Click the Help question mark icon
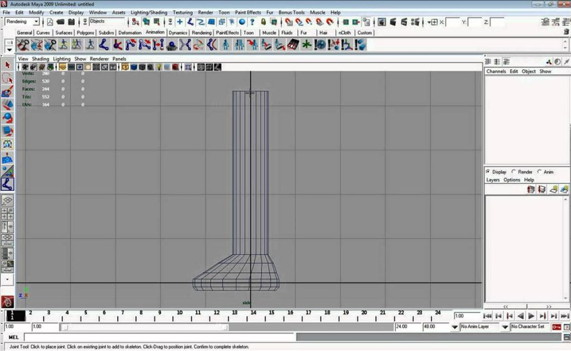This screenshot has width=571, height=351. [252, 22]
